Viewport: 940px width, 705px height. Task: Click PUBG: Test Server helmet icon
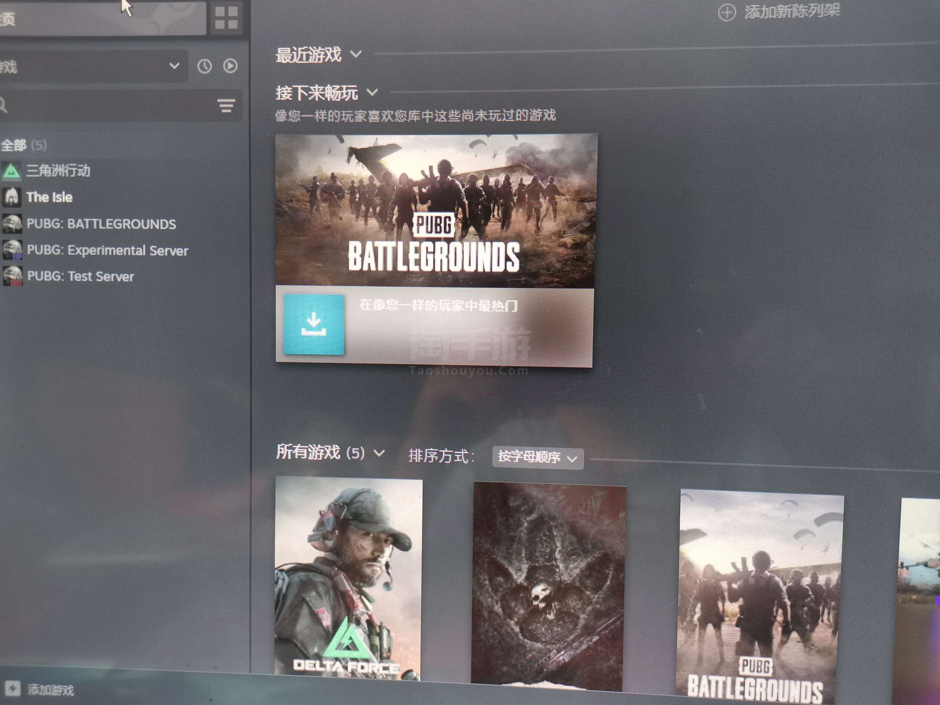[13, 276]
